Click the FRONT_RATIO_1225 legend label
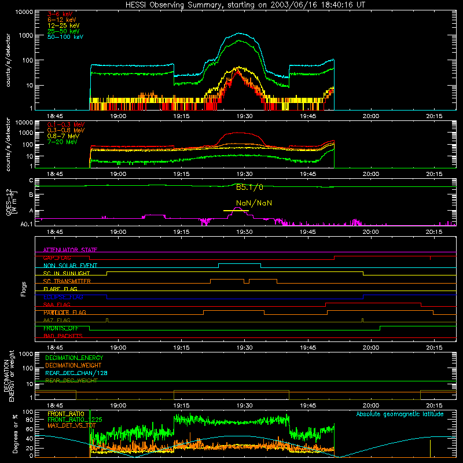This screenshot has height=463, width=463. [75, 420]
